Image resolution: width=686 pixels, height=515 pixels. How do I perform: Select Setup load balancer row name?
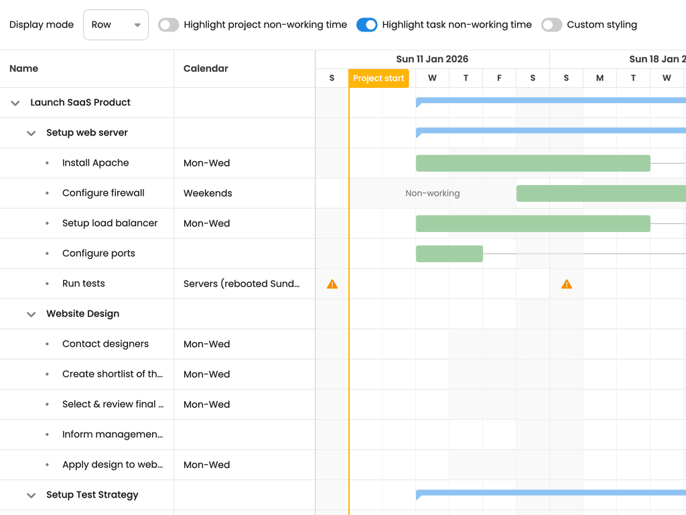[110, 223]
